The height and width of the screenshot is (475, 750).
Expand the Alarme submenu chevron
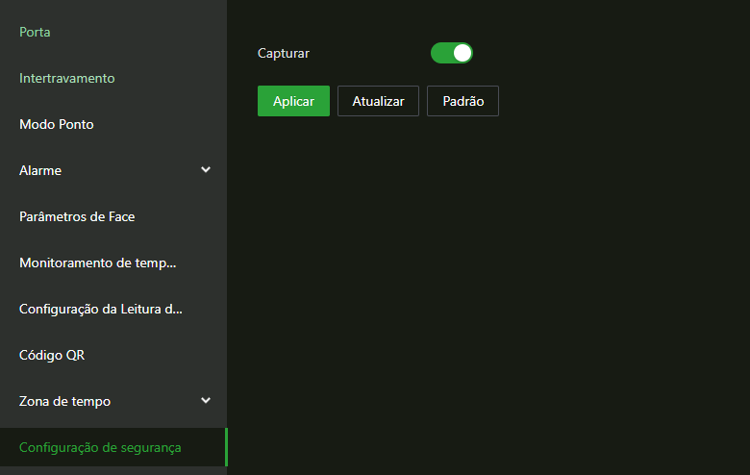205,170
